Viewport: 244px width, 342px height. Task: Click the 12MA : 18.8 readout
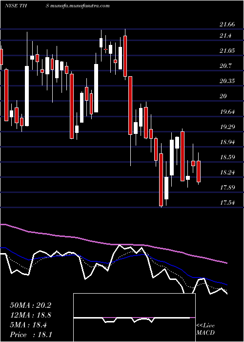[x=31, y=315]
